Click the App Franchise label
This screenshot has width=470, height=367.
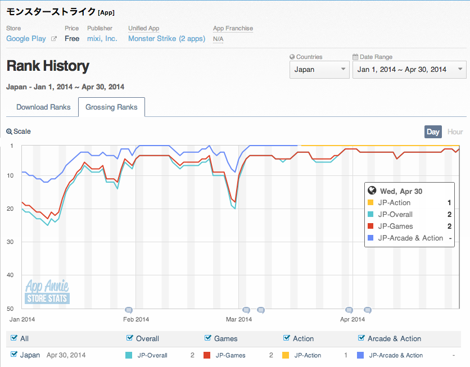click(233, 28)
